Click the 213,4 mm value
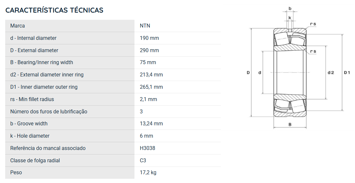 coord(151,75)
